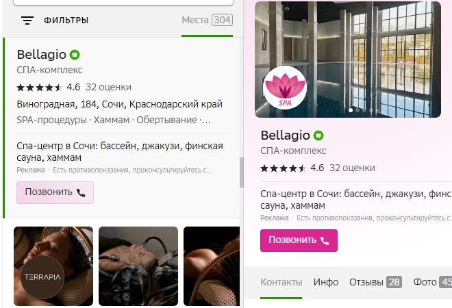Open the Фото tab

pos(432,282)
